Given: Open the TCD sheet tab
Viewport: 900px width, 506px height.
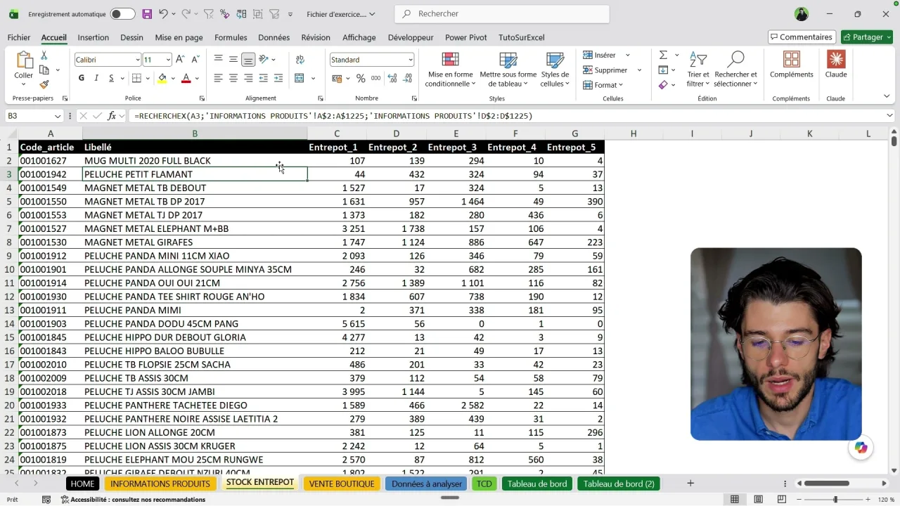Looking at the screenshot, I should 484,484.
